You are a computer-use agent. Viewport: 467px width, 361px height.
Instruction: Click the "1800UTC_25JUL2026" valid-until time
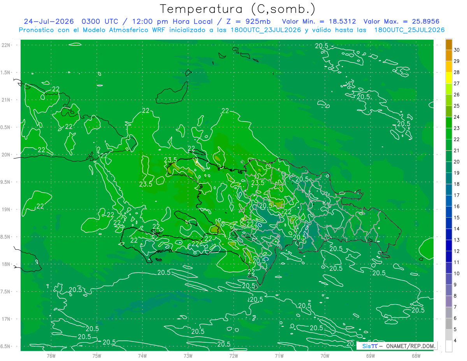point(409,30)
